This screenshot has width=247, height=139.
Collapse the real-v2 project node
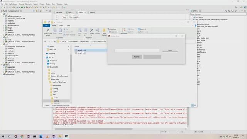tap(2, 65)
